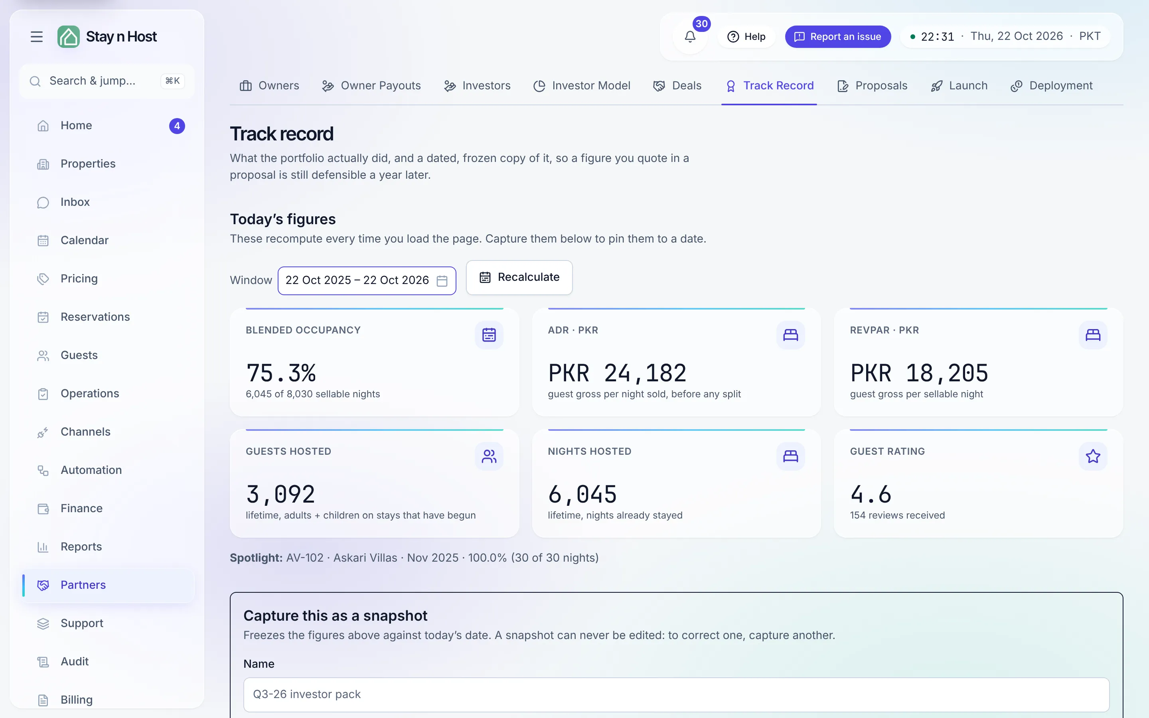Image resolution: width=1149 pixels, height=718 pixels.
Task: Open the notifications bell icon
Action: click(x=690, y=37)
